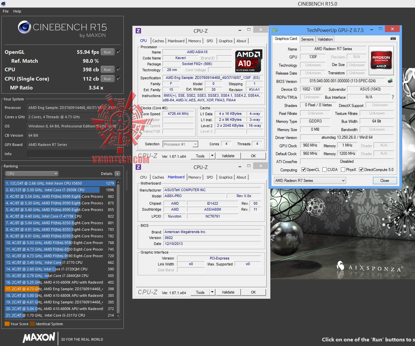Click the ranking list vertical scrollbar
Viewport: 415px width, 346px height.
[x=118, y=249]
